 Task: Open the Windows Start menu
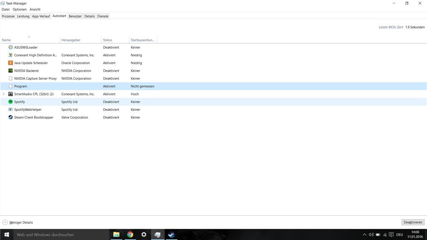pyautogui.click(x=7, y=235)
